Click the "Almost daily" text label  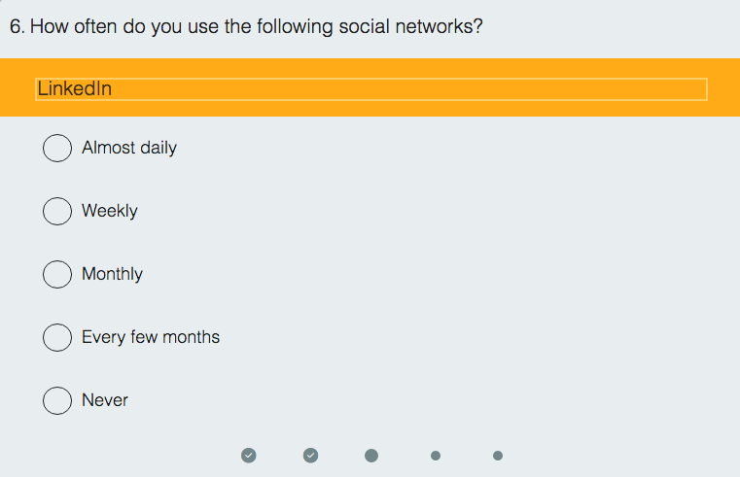pos(129,148)
